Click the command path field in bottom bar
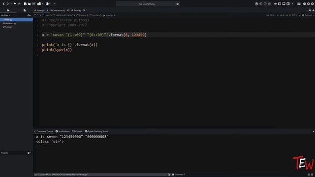Screen dimensions: 315x177 point(100,175)
